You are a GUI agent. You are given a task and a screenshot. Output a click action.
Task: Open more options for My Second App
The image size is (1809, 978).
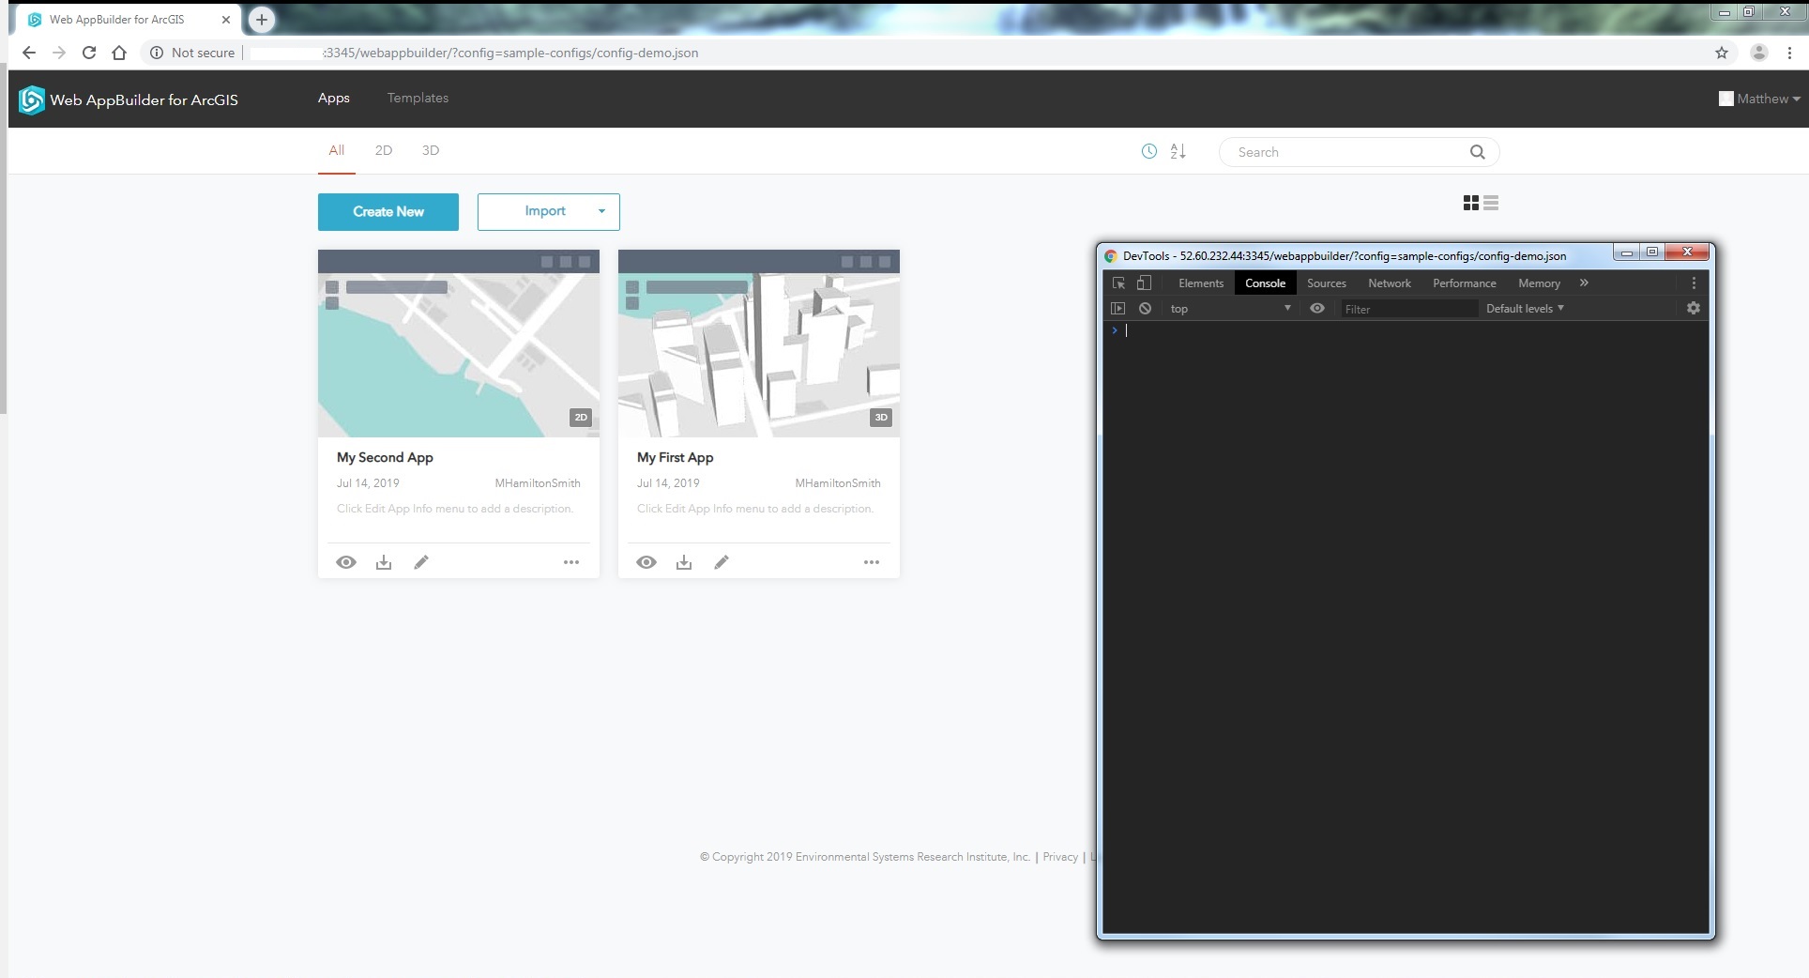[x=571, y=562]
